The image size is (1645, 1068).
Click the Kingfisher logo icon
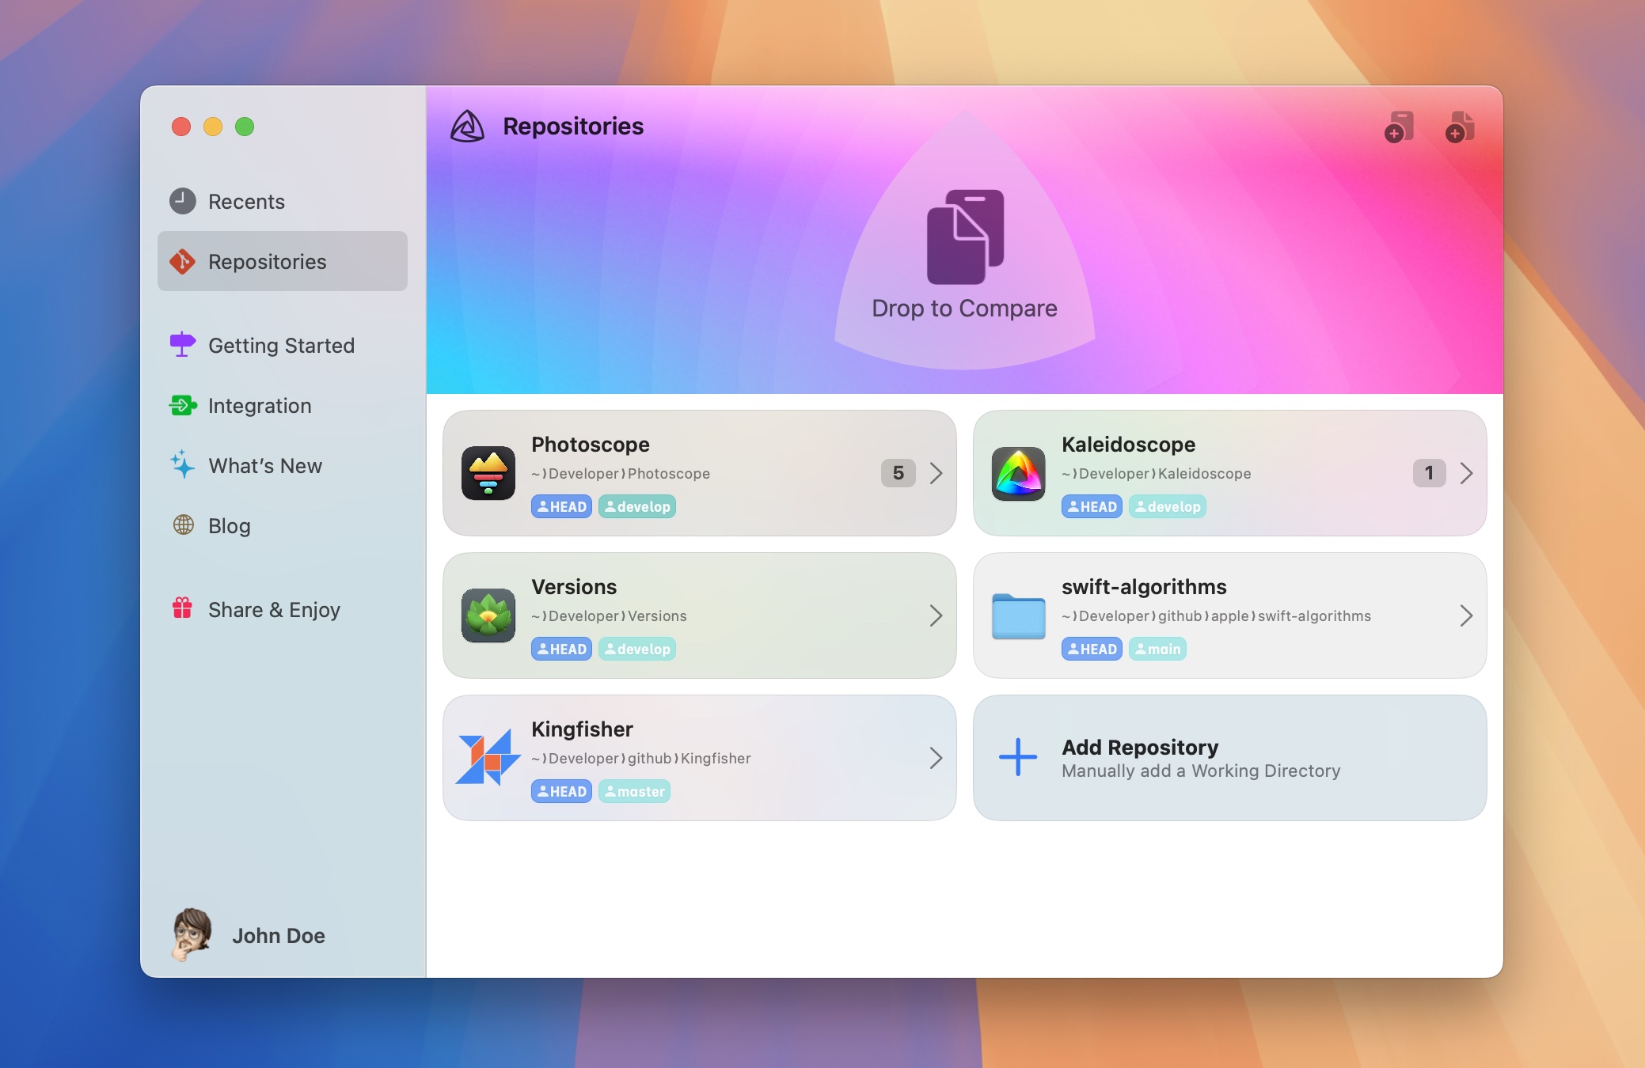pyautogui.click(x=488, y=758)
